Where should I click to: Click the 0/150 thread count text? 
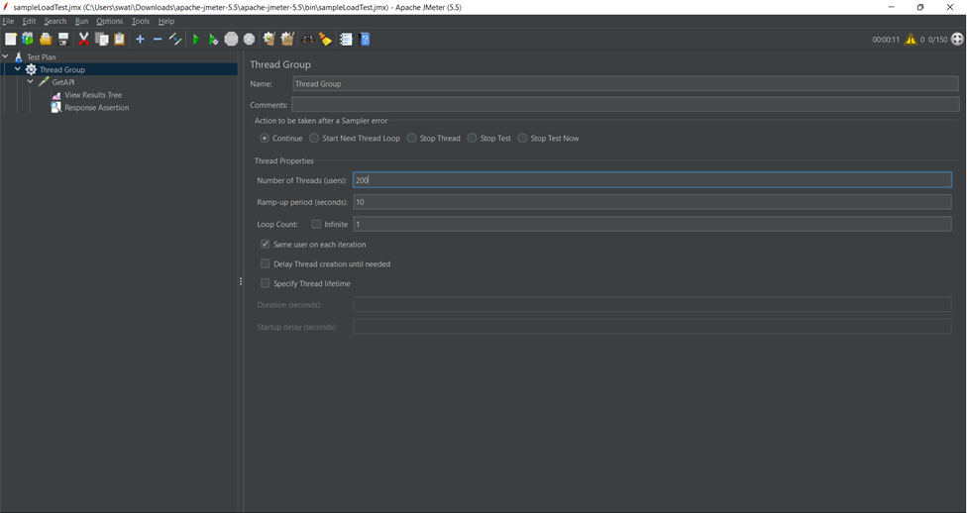937,40
